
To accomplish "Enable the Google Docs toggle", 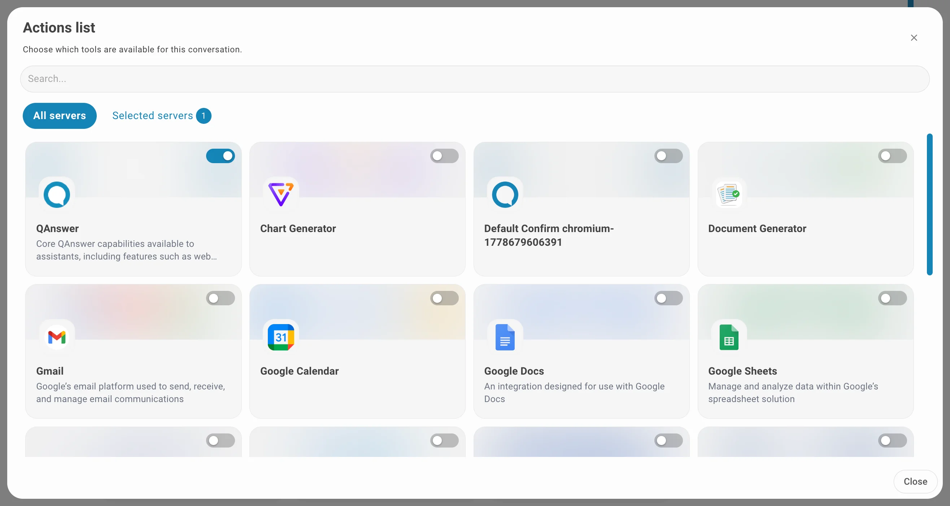I will click(x=668, y=298).
